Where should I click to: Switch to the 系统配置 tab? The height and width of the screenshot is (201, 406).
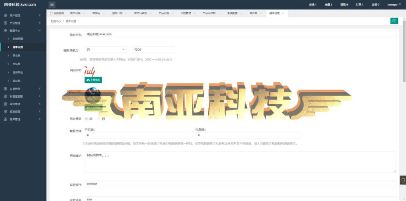(232, 13)
